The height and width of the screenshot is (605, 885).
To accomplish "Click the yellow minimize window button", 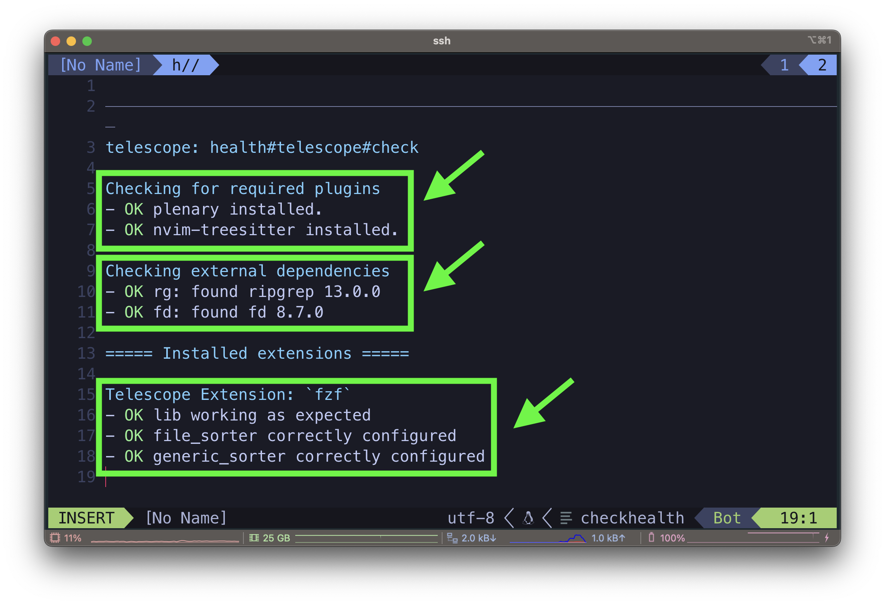I will coord(71,41).
